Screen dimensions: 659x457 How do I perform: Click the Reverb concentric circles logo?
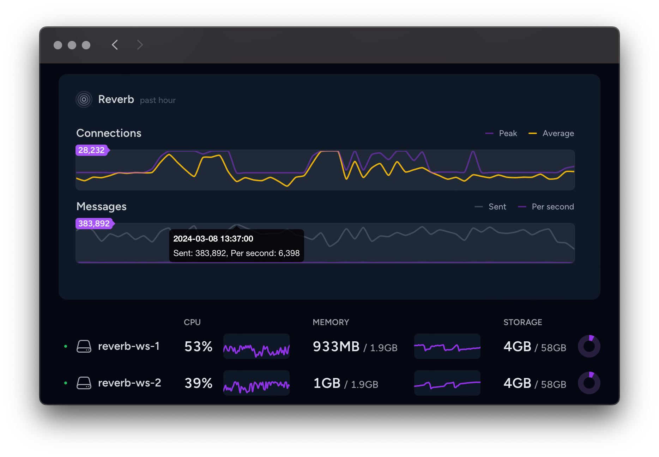tap(84, 99)
